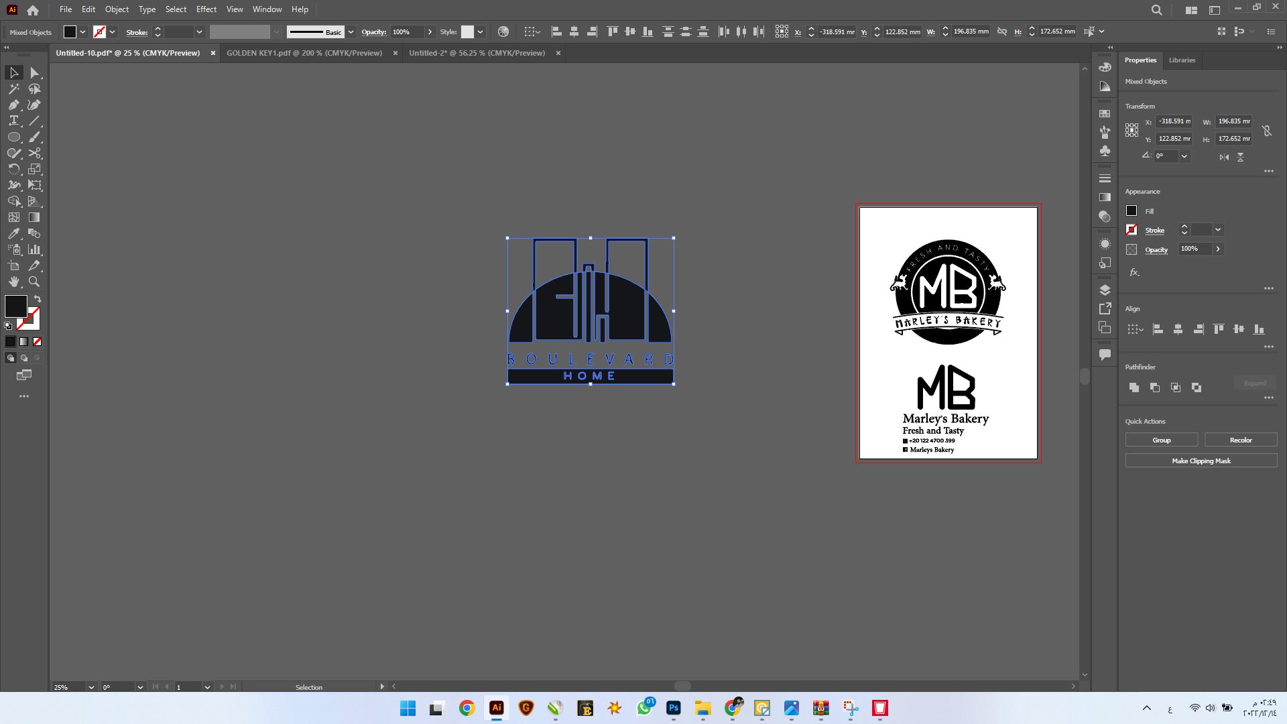Select the Type tool
The height and width of the screenshot is (724, 1287).
[x=13, y=121]
